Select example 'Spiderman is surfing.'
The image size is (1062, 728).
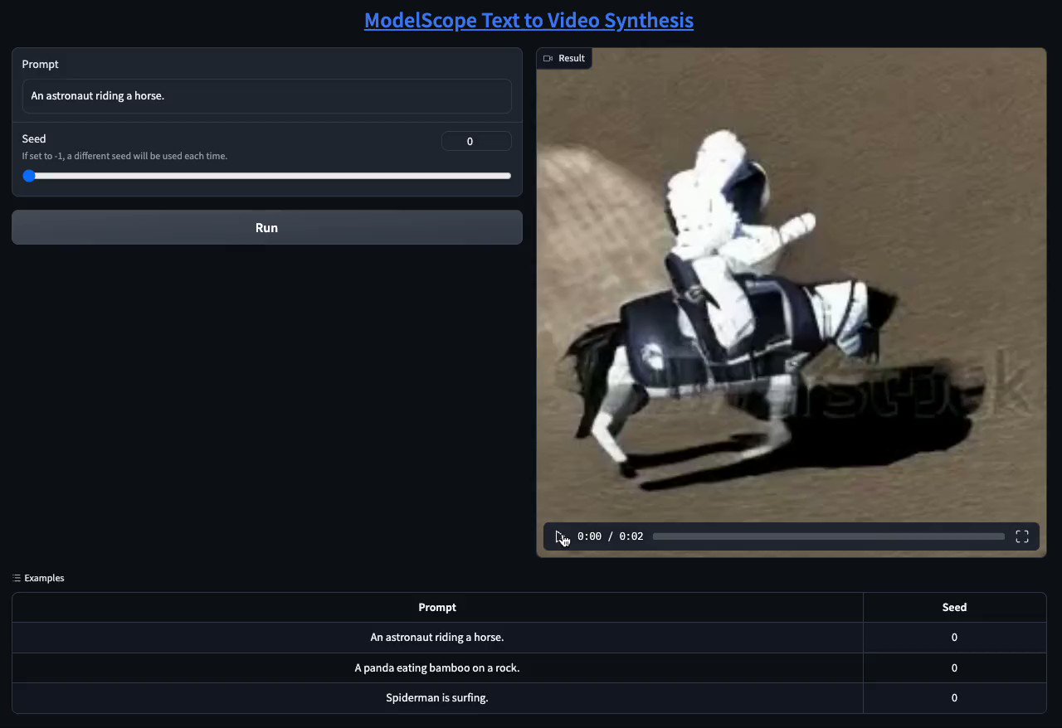point(437,698)
